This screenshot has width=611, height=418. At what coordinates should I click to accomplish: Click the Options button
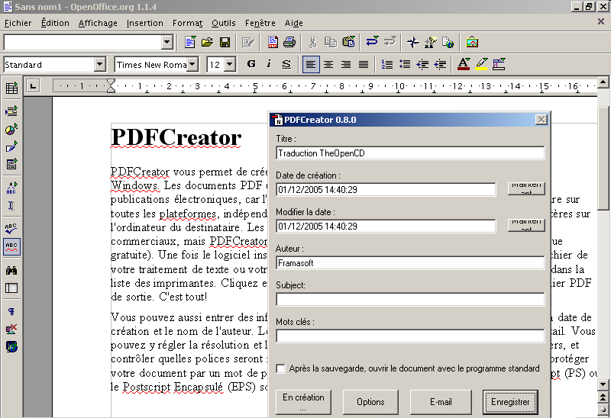[370, 402]
